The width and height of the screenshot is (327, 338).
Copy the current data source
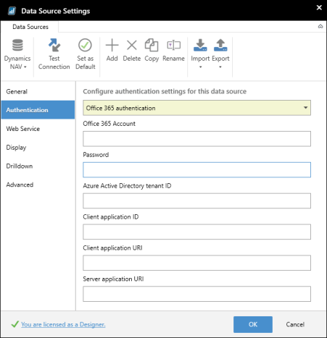click(152, 50)
